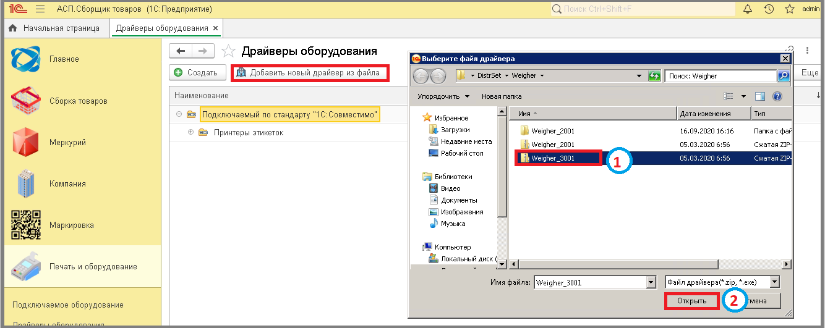Click Создать button
The image size is (825, 328).
(196, 72)
